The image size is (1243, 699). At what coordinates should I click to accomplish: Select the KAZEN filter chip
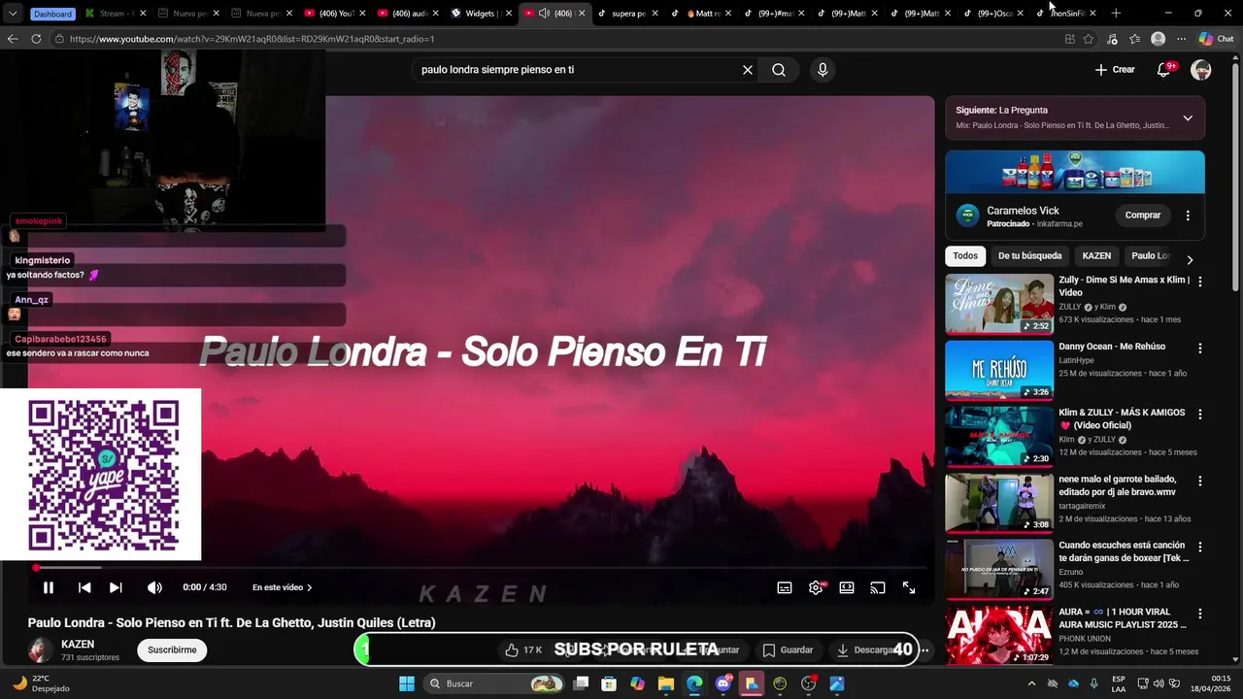click(1096, 256)
